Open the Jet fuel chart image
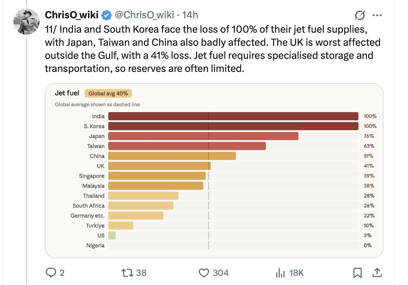 coord(214,171)
